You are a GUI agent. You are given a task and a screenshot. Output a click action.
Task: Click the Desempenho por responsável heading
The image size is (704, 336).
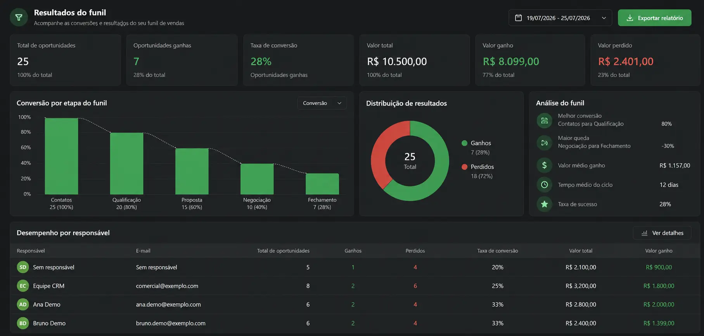(63, 233)
